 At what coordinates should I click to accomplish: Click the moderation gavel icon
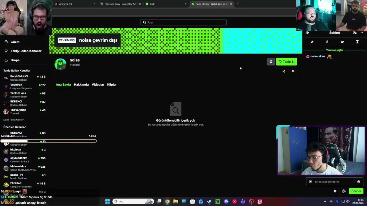tap(312, 42)
